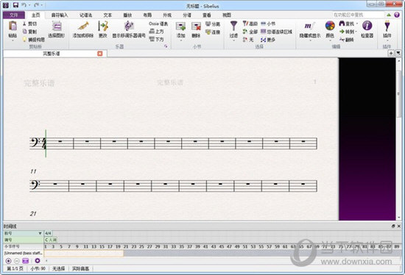
Task: Click the Add bars icon with the green arrow
Action: click(x=180, y=26)
